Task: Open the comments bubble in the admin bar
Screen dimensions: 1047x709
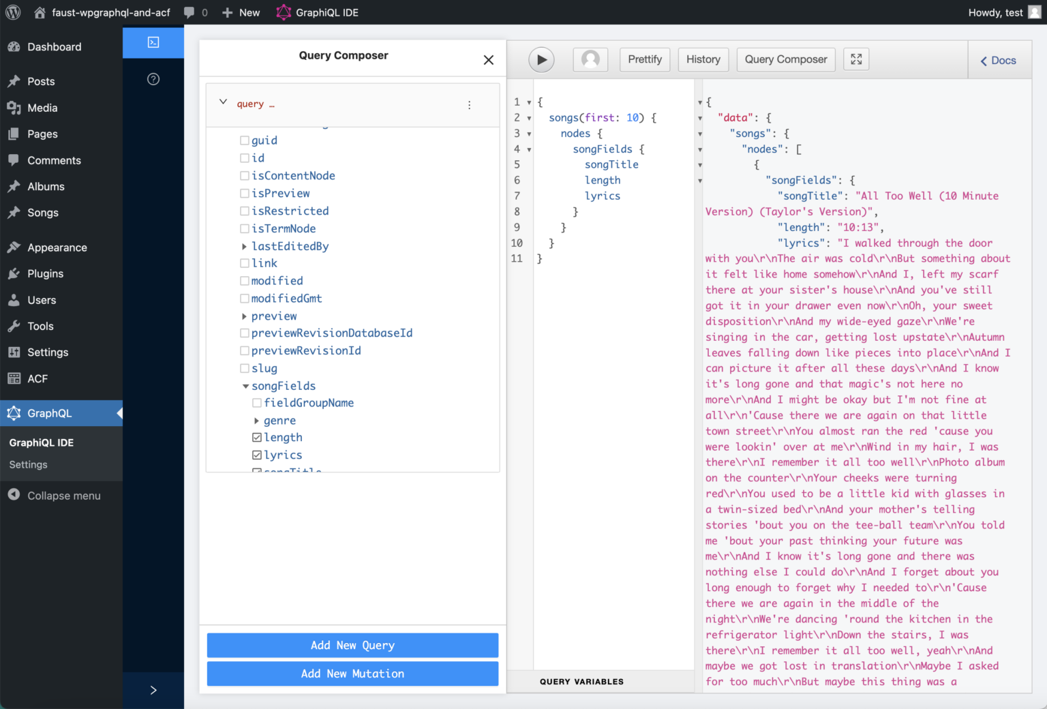Action: 189,12
